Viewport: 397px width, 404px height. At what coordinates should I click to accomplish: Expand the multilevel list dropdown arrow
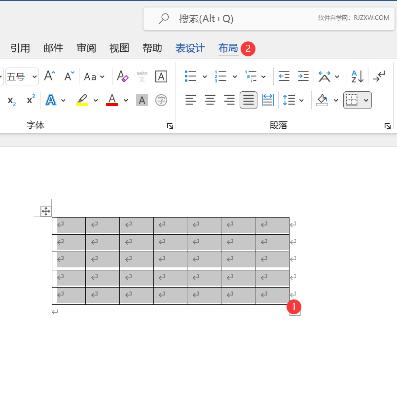tap(263, 76)
